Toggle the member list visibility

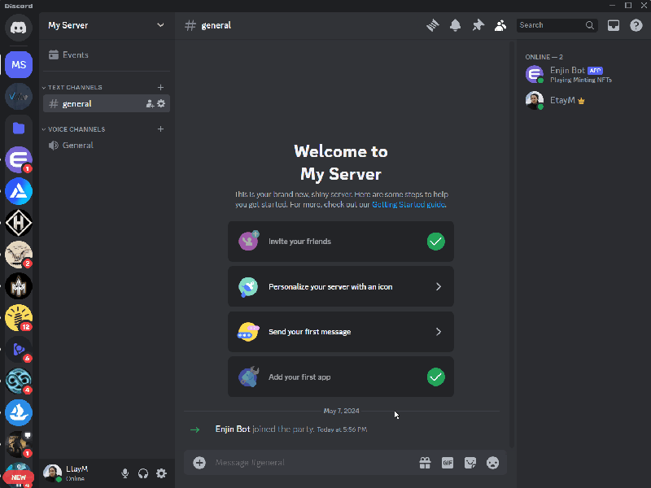click(x=500, y=25)
